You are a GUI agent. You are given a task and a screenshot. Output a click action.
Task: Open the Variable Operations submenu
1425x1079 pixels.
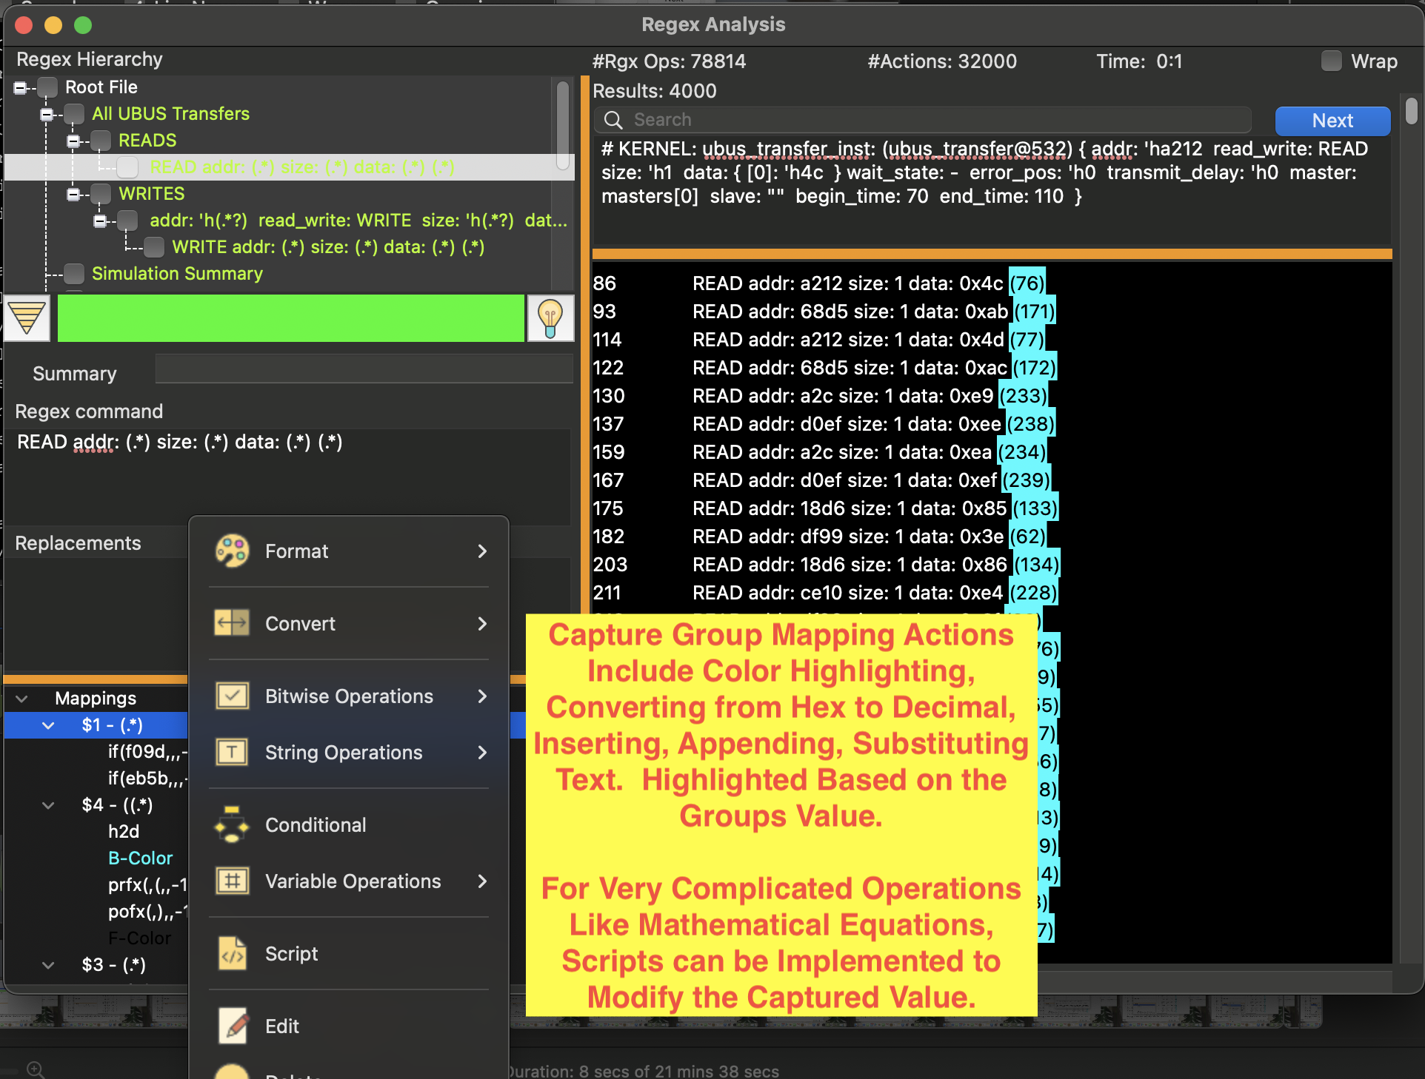click(x=349, y=881)
